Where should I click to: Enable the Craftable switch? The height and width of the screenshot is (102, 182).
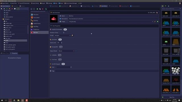pyautogui.click(x=60, y=55)
